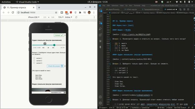Rewind the audio player
Screen dimensions: 195x109
coord(43,48)
